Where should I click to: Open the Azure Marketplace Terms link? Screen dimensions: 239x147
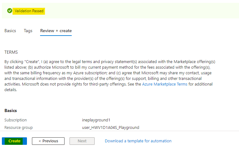164,84
